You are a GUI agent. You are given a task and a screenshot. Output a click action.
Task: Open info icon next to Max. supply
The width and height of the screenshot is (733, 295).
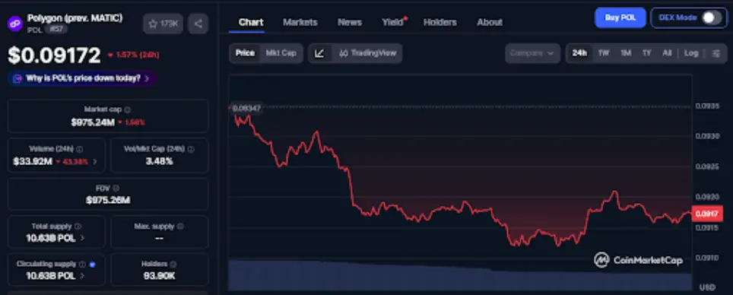pyautogui.click(x=180, y=227)
